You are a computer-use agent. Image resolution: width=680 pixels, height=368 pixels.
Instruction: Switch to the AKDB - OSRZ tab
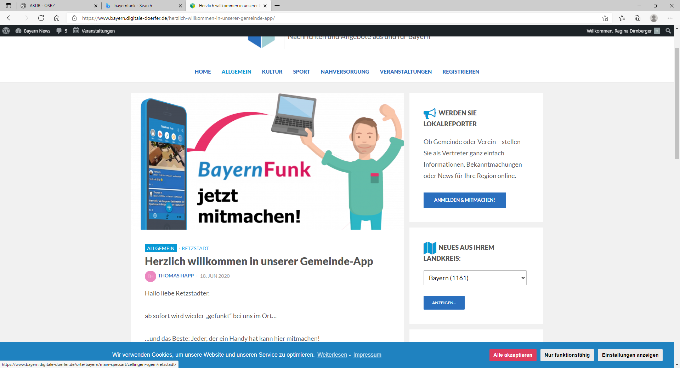pos(58,6)
